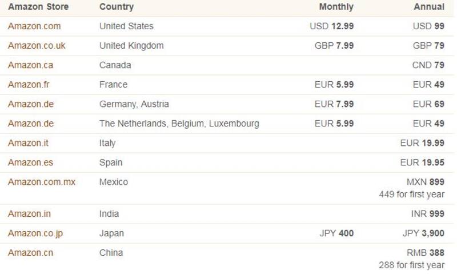Select the Country column header
This screenshot has height=274, width=457.
coord(117,7)
